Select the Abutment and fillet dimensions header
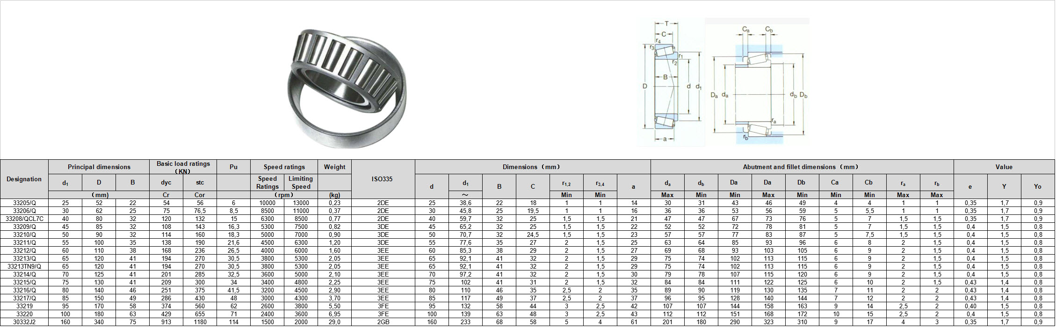The image size is (1056, 327). tap(802, 167)
